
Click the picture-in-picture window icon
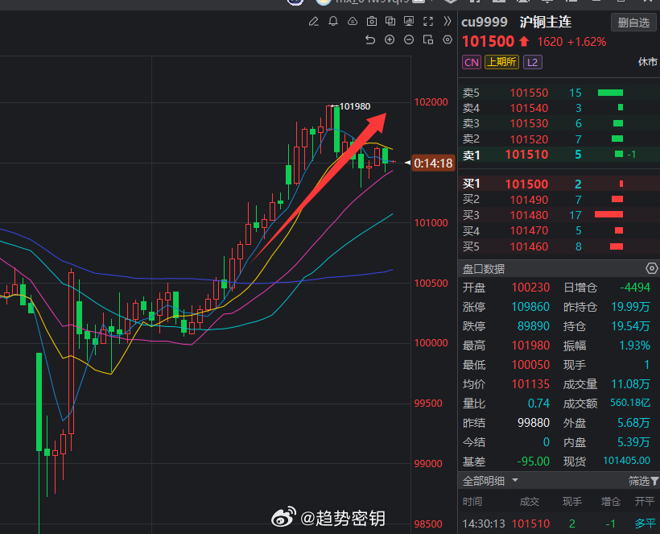coord(428,39)
